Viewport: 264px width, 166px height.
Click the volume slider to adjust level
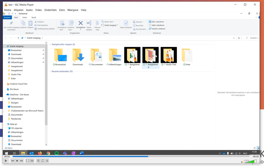tap(250, 162)
